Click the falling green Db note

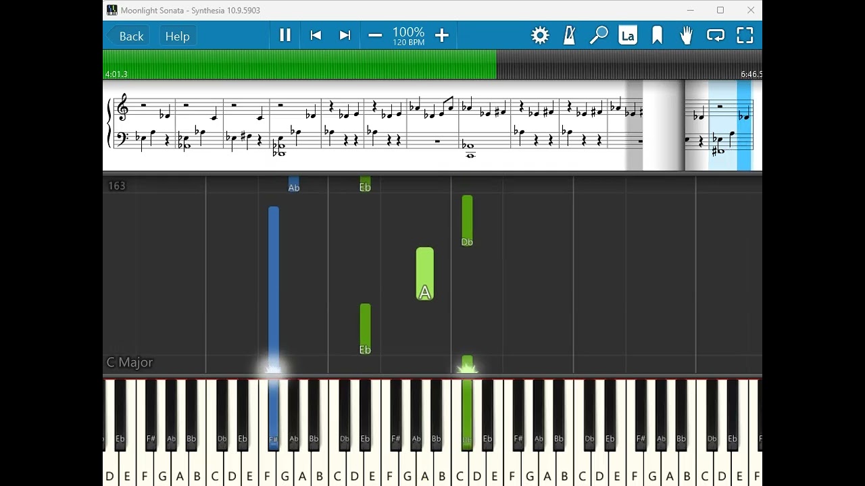467,221
